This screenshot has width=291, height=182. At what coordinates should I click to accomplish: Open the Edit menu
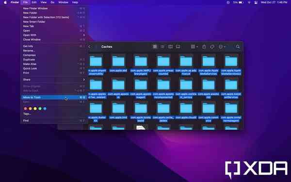click(x=34, y=2)
